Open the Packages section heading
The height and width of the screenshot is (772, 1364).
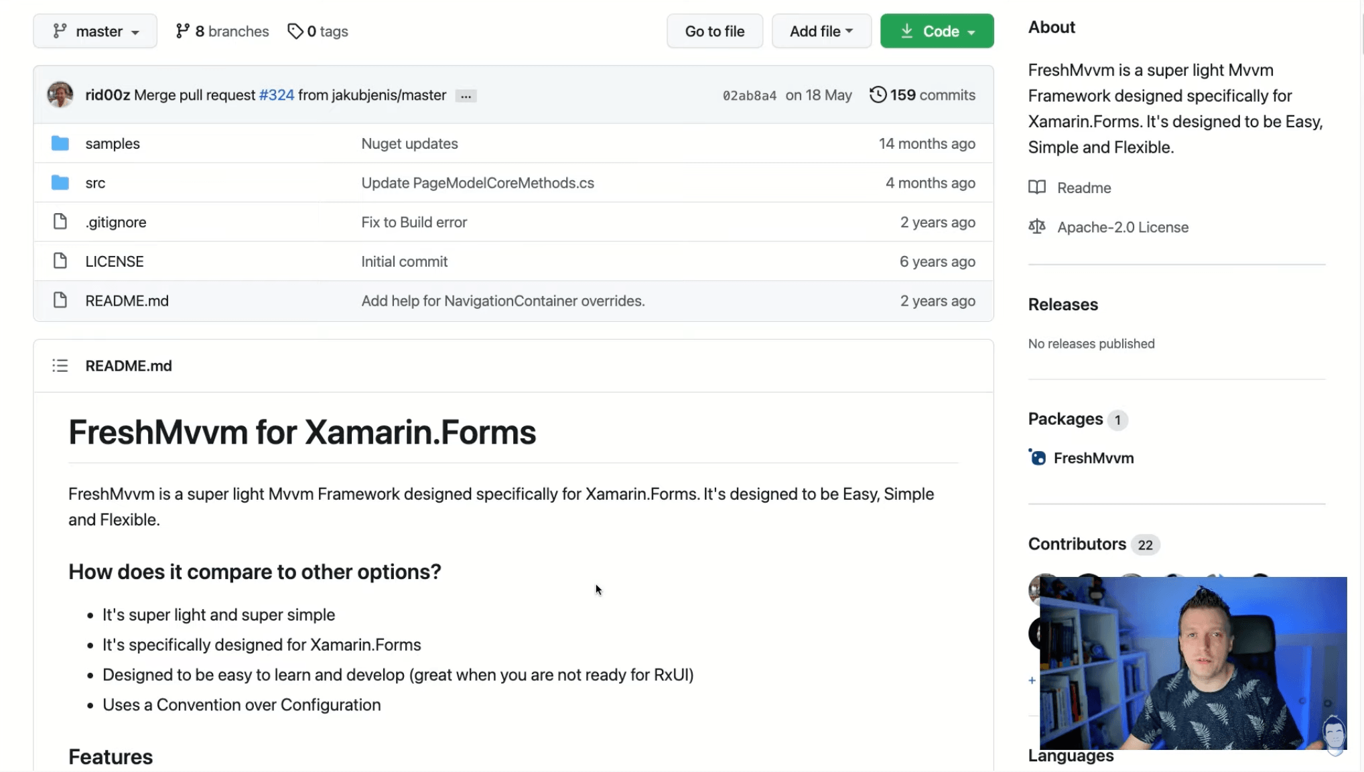[x=1065, y=419]
